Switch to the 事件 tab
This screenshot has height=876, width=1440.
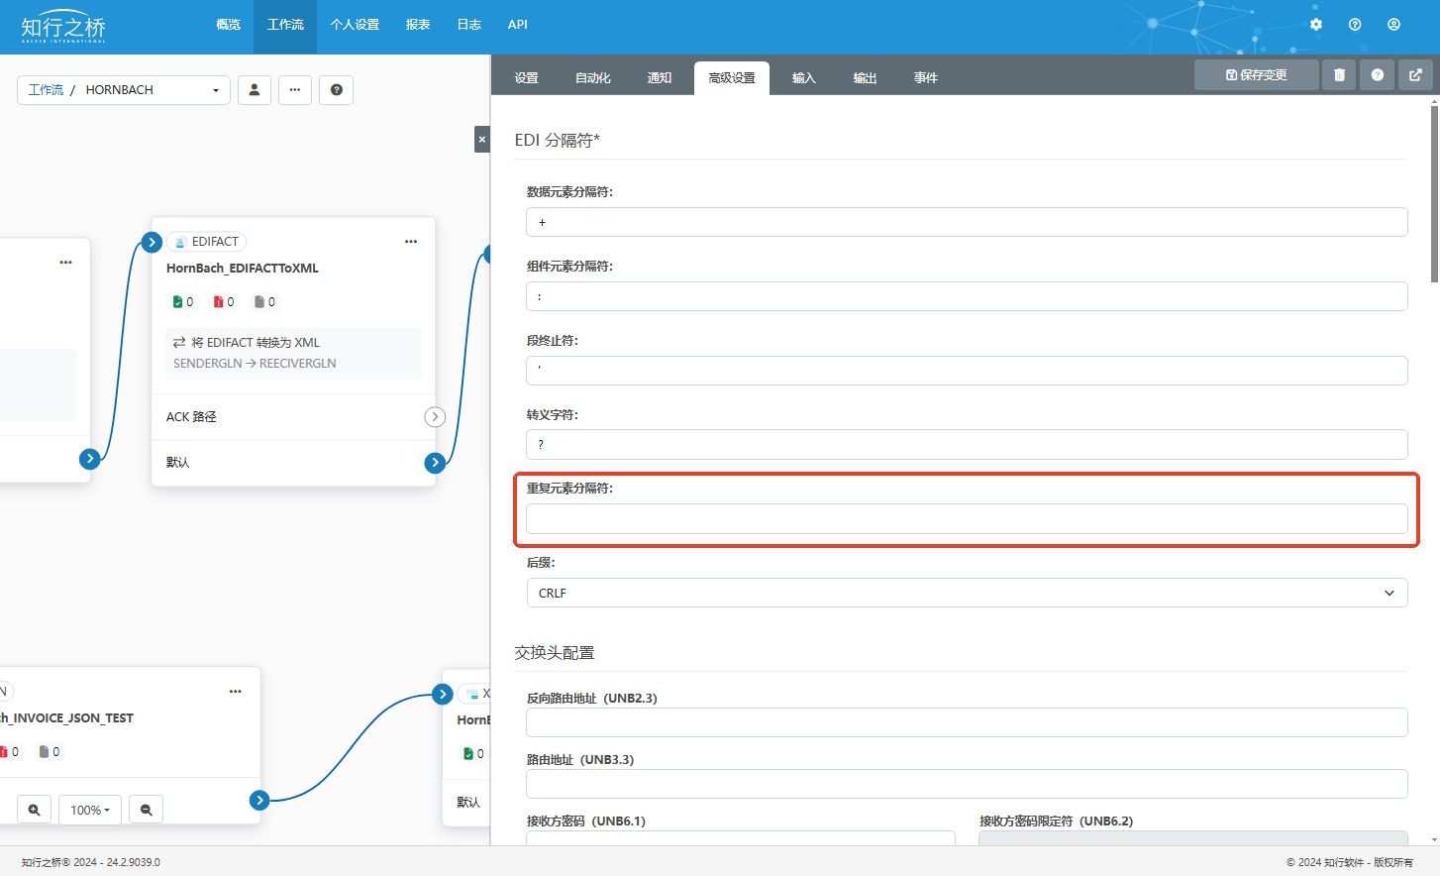click(925, 78)
